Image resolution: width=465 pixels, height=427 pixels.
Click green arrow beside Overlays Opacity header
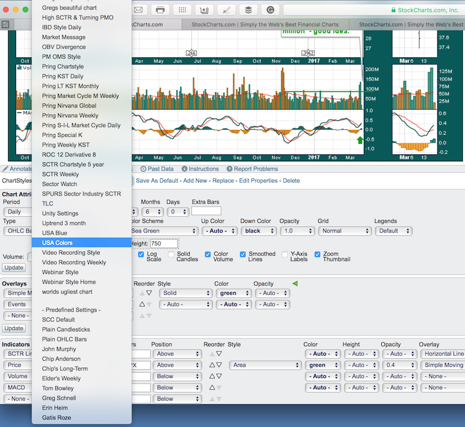pyautogui.click(x=295, y=283)
